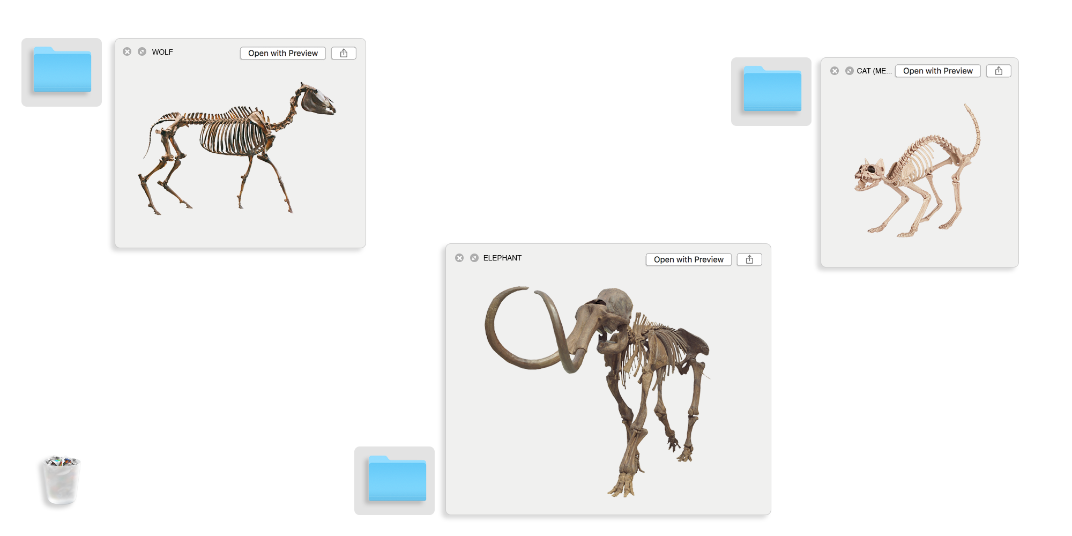Click the ELEPHANT window title text
Screen dimensions: 1072x536
502,258
